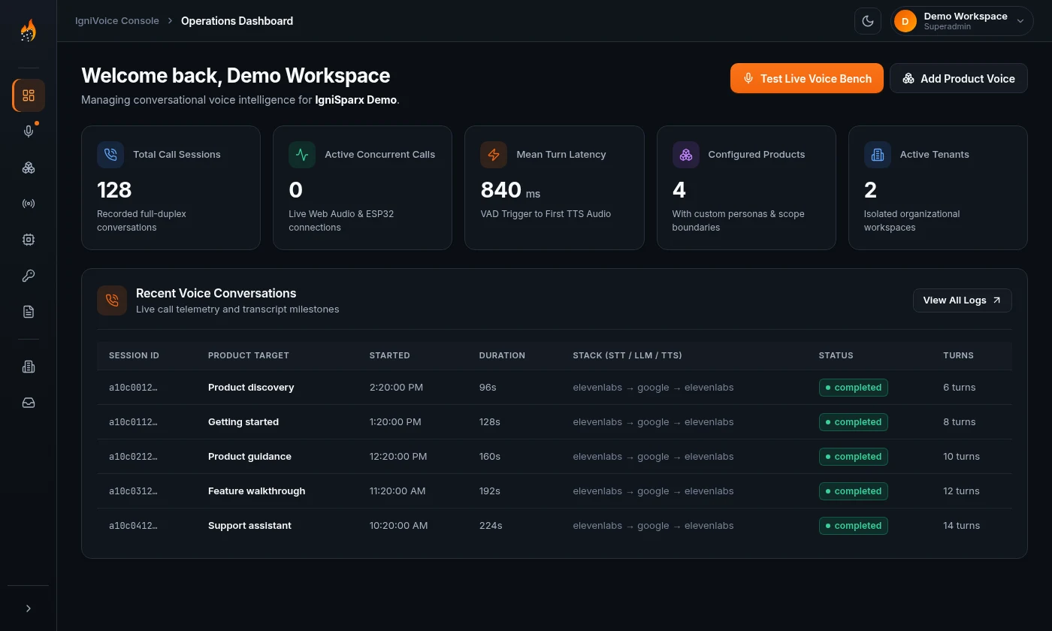The width and height of the screenshot is (1052, 631).
Task: Open the broadcast signal icon in sidebar
Action: click(x=29, y=204)
